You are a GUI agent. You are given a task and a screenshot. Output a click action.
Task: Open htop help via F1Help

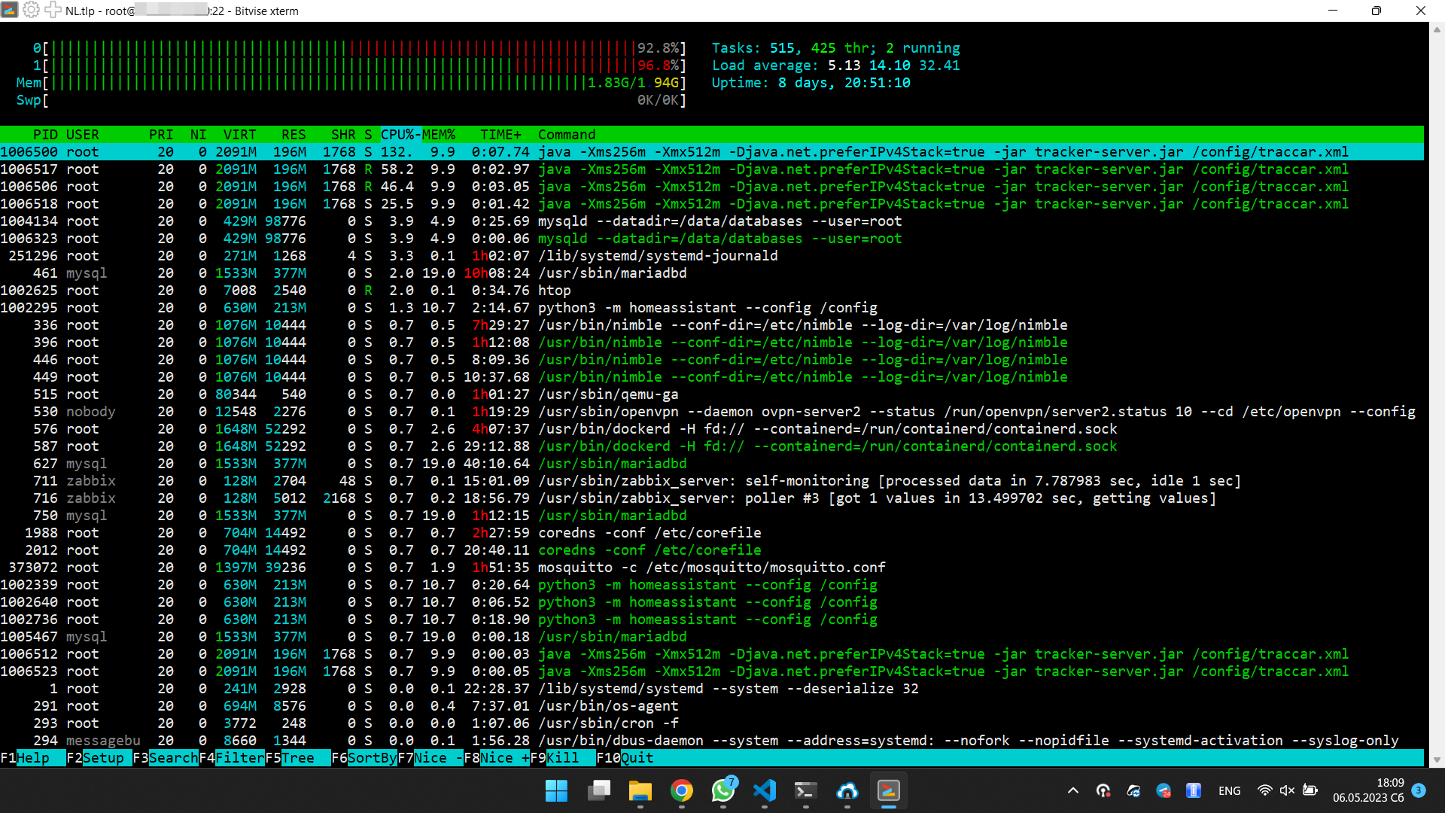[26, 758]
